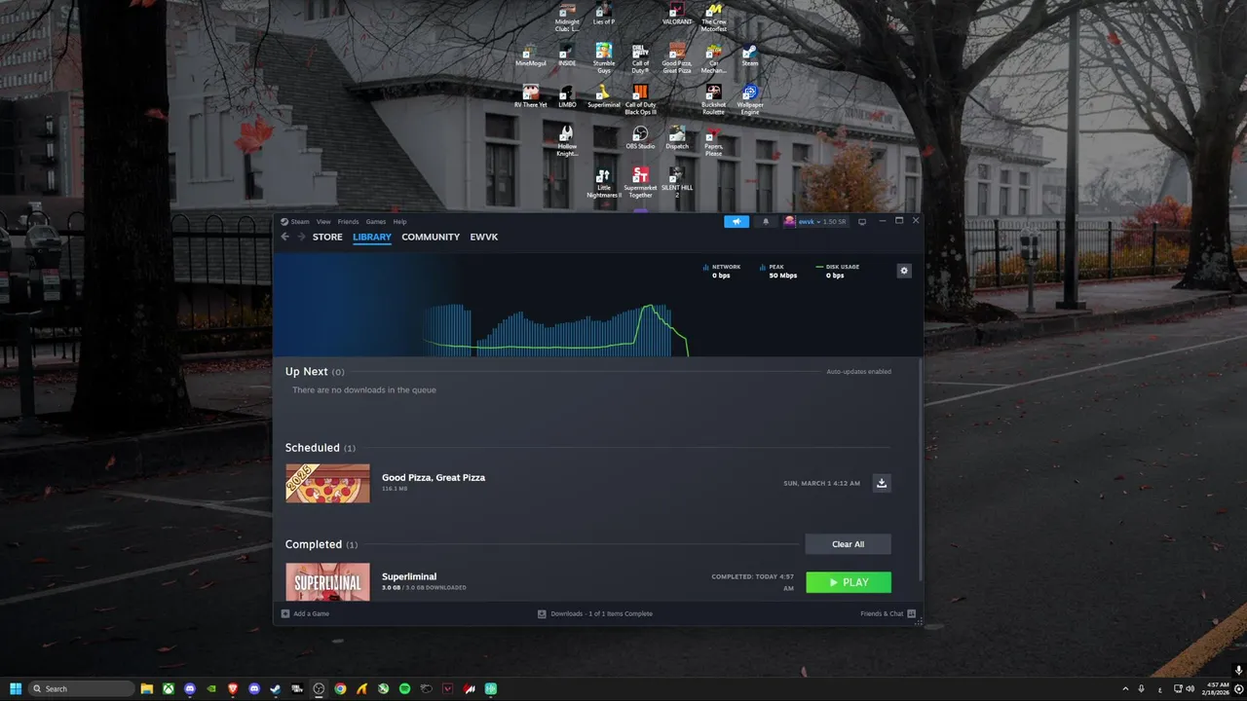Open the COMMUNITY tab
This screenshot has height=701, width=1247.
coord(431,237)
